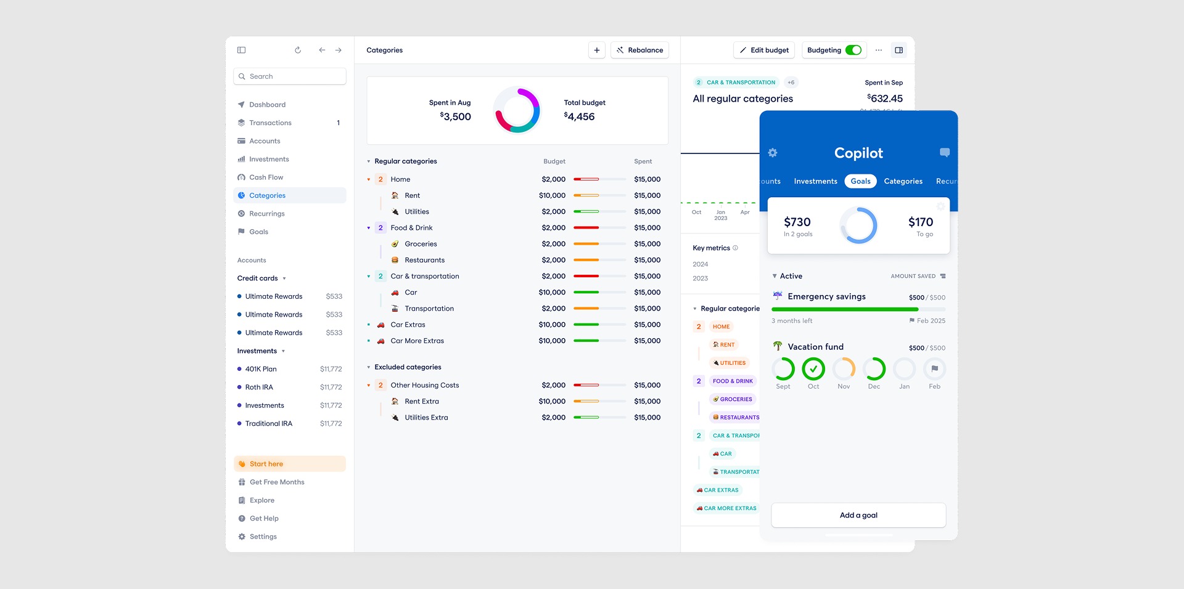This screenshot has height=589, width=1184.
Task: Collapse the Active goals section
Action: pos(775,276)
